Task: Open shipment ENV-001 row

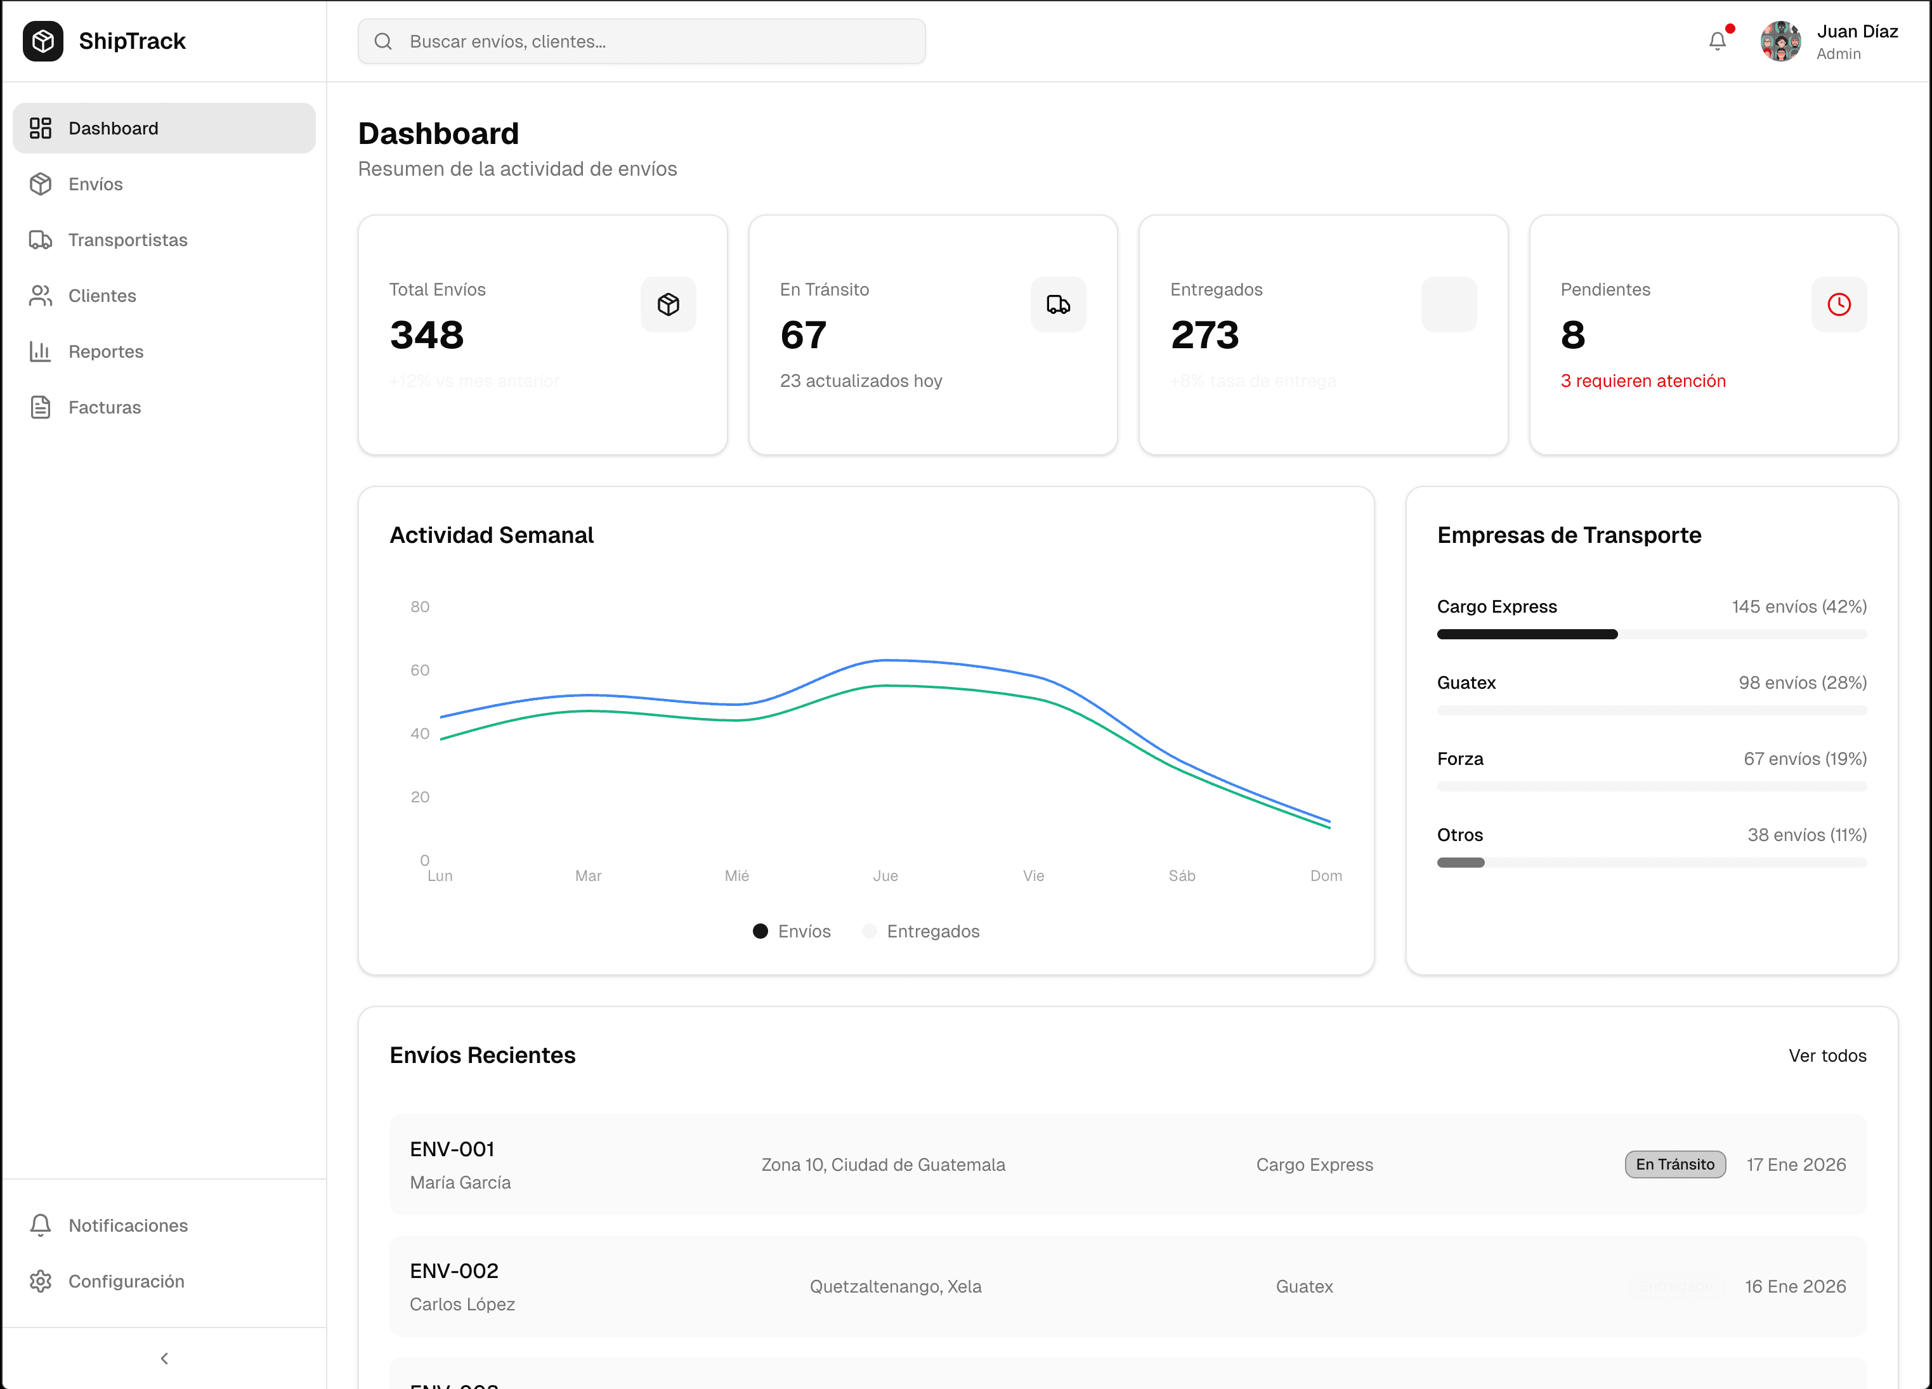Action: (1128, 1164)
